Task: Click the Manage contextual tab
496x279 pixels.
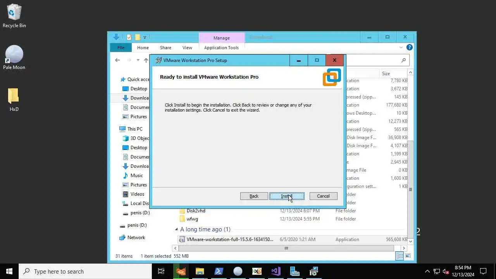Action: [x=222, y=38]
